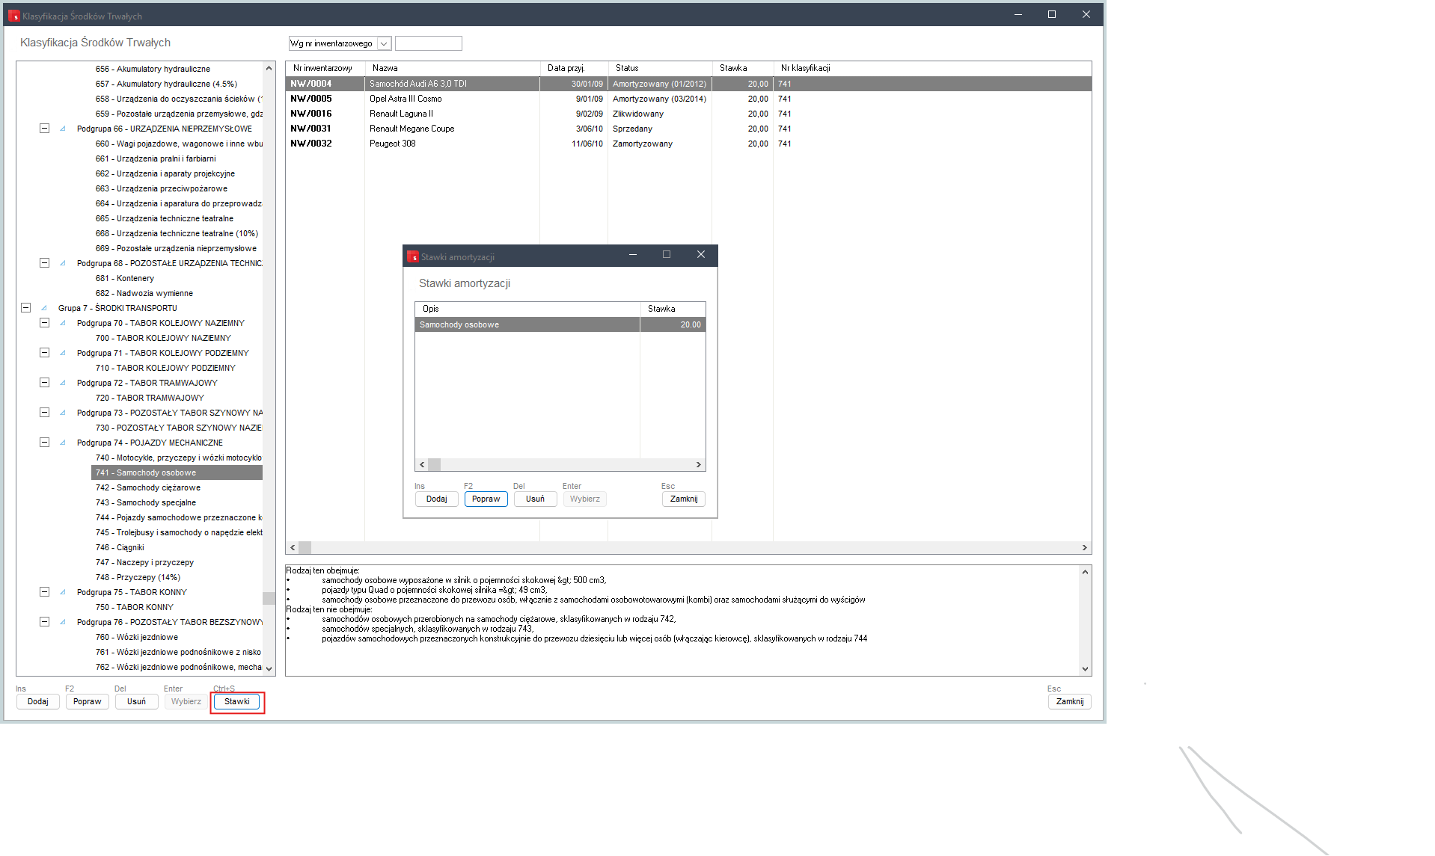
Task: Select tree item 746 - Ciągniki
Action: [x=120, y=547]
